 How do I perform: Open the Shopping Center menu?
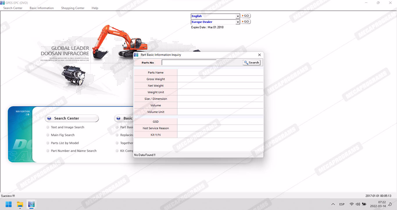73,8
